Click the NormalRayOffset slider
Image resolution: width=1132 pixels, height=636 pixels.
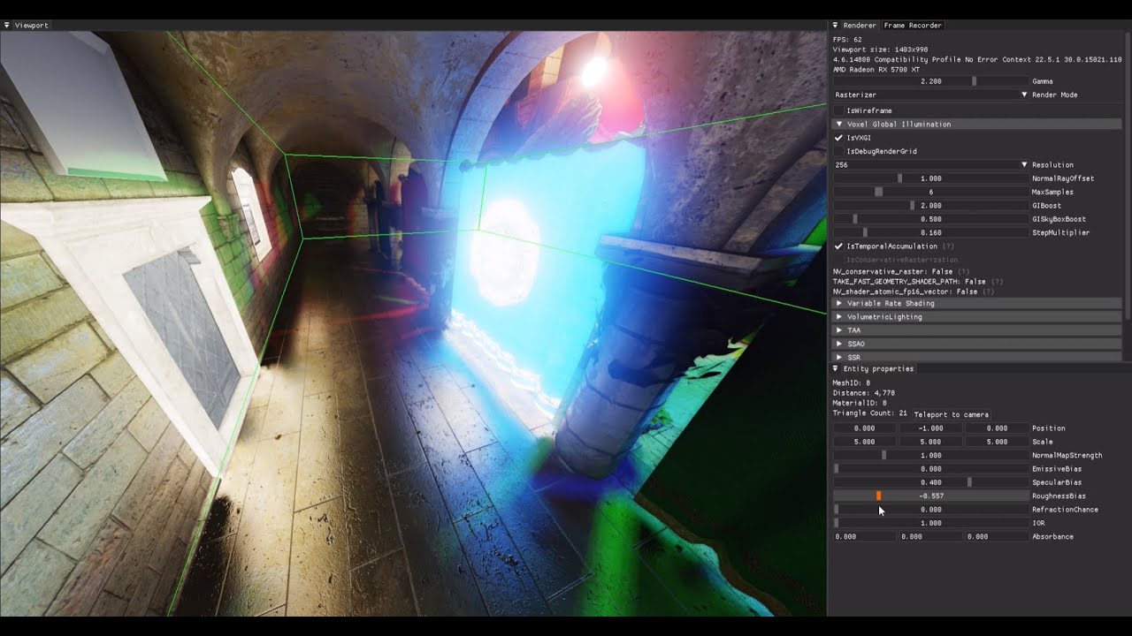click(930, 178)
